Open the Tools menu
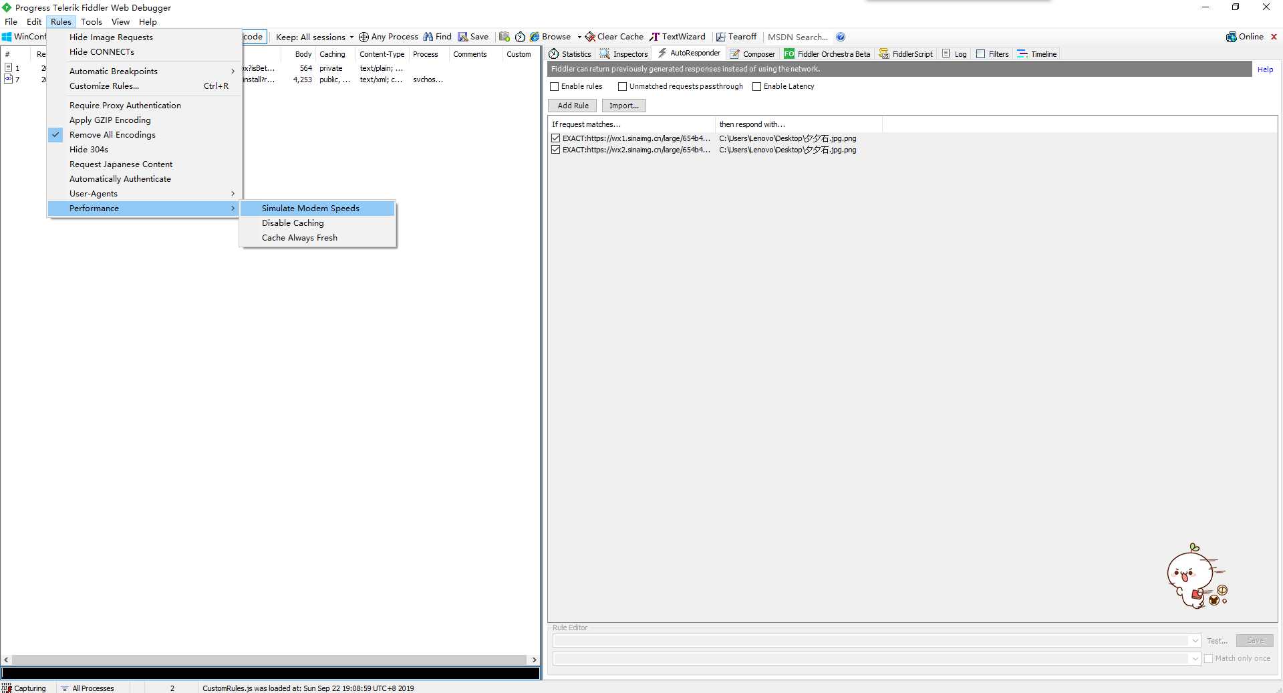 pyautogui.click(x=92, y=21)
